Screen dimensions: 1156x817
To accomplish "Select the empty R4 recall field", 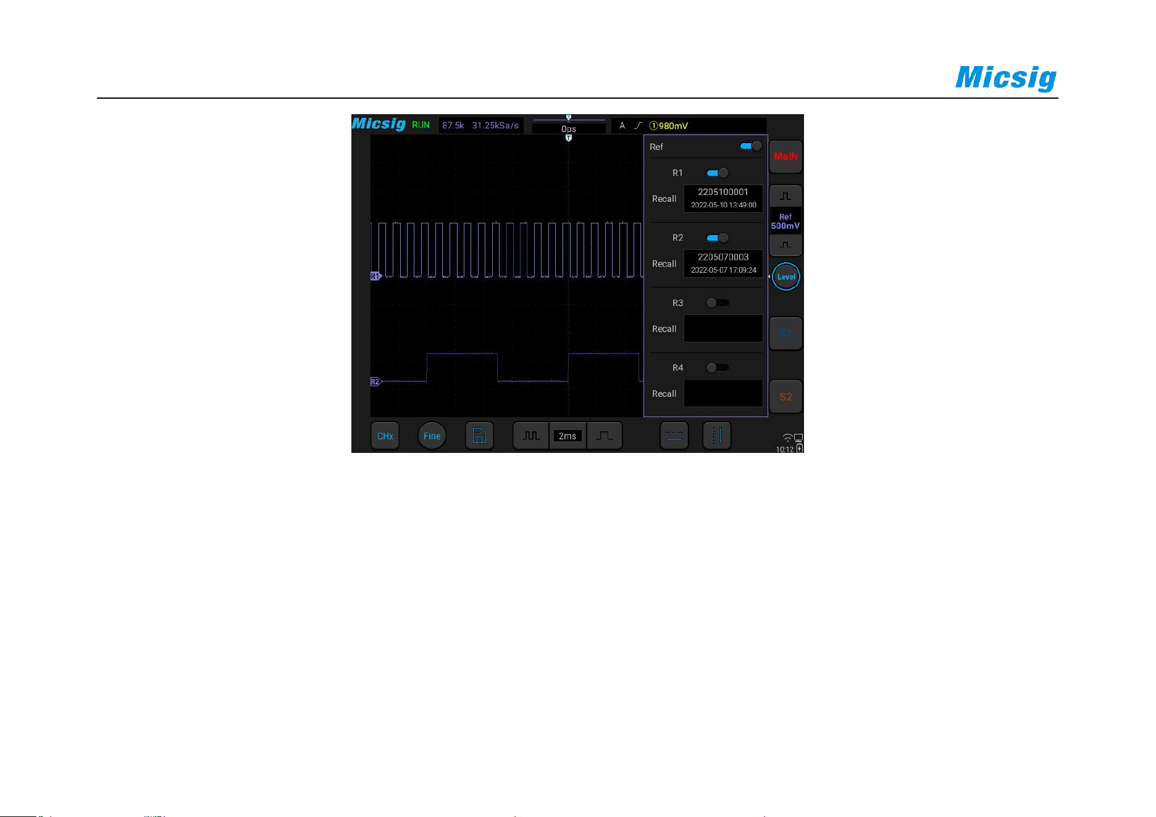I will (x=723, y=393).
